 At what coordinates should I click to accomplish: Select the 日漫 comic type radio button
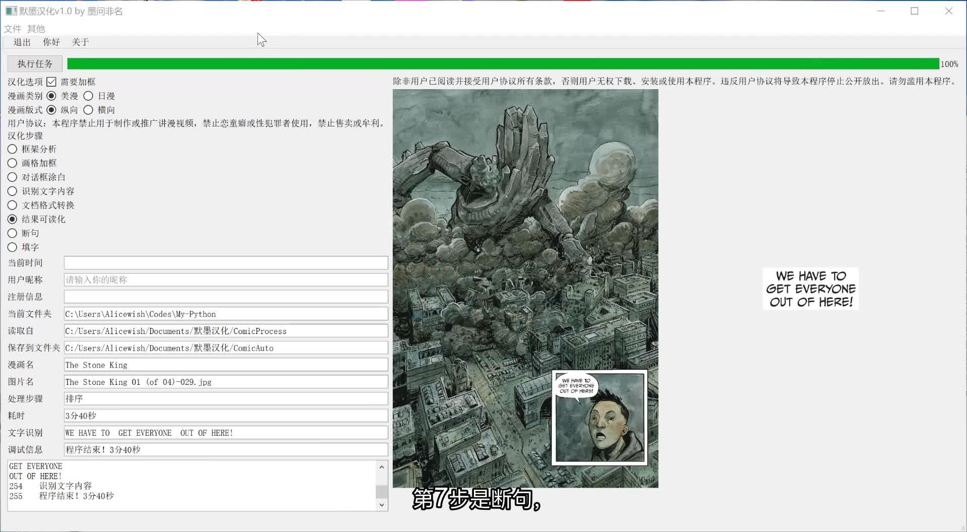pos(89,96)
